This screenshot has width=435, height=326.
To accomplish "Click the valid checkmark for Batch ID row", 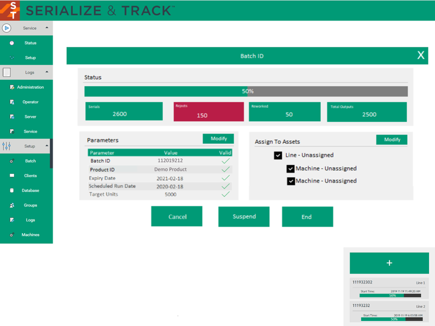I will 226,161.
